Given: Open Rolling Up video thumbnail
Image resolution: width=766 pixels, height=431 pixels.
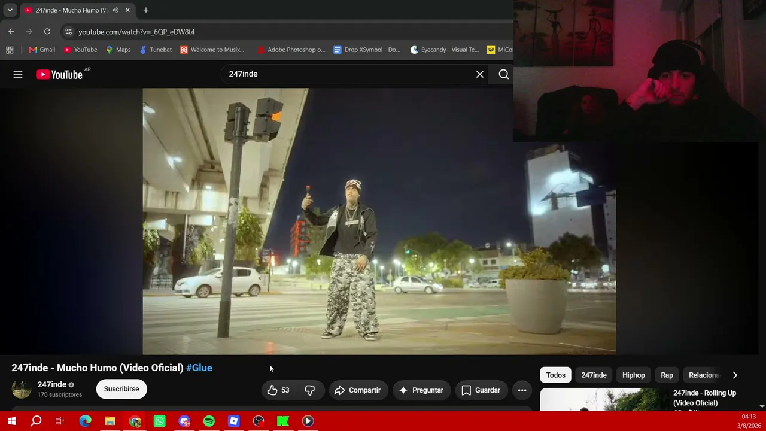Looking at the screenshot, I should click(x=604, y=399).
